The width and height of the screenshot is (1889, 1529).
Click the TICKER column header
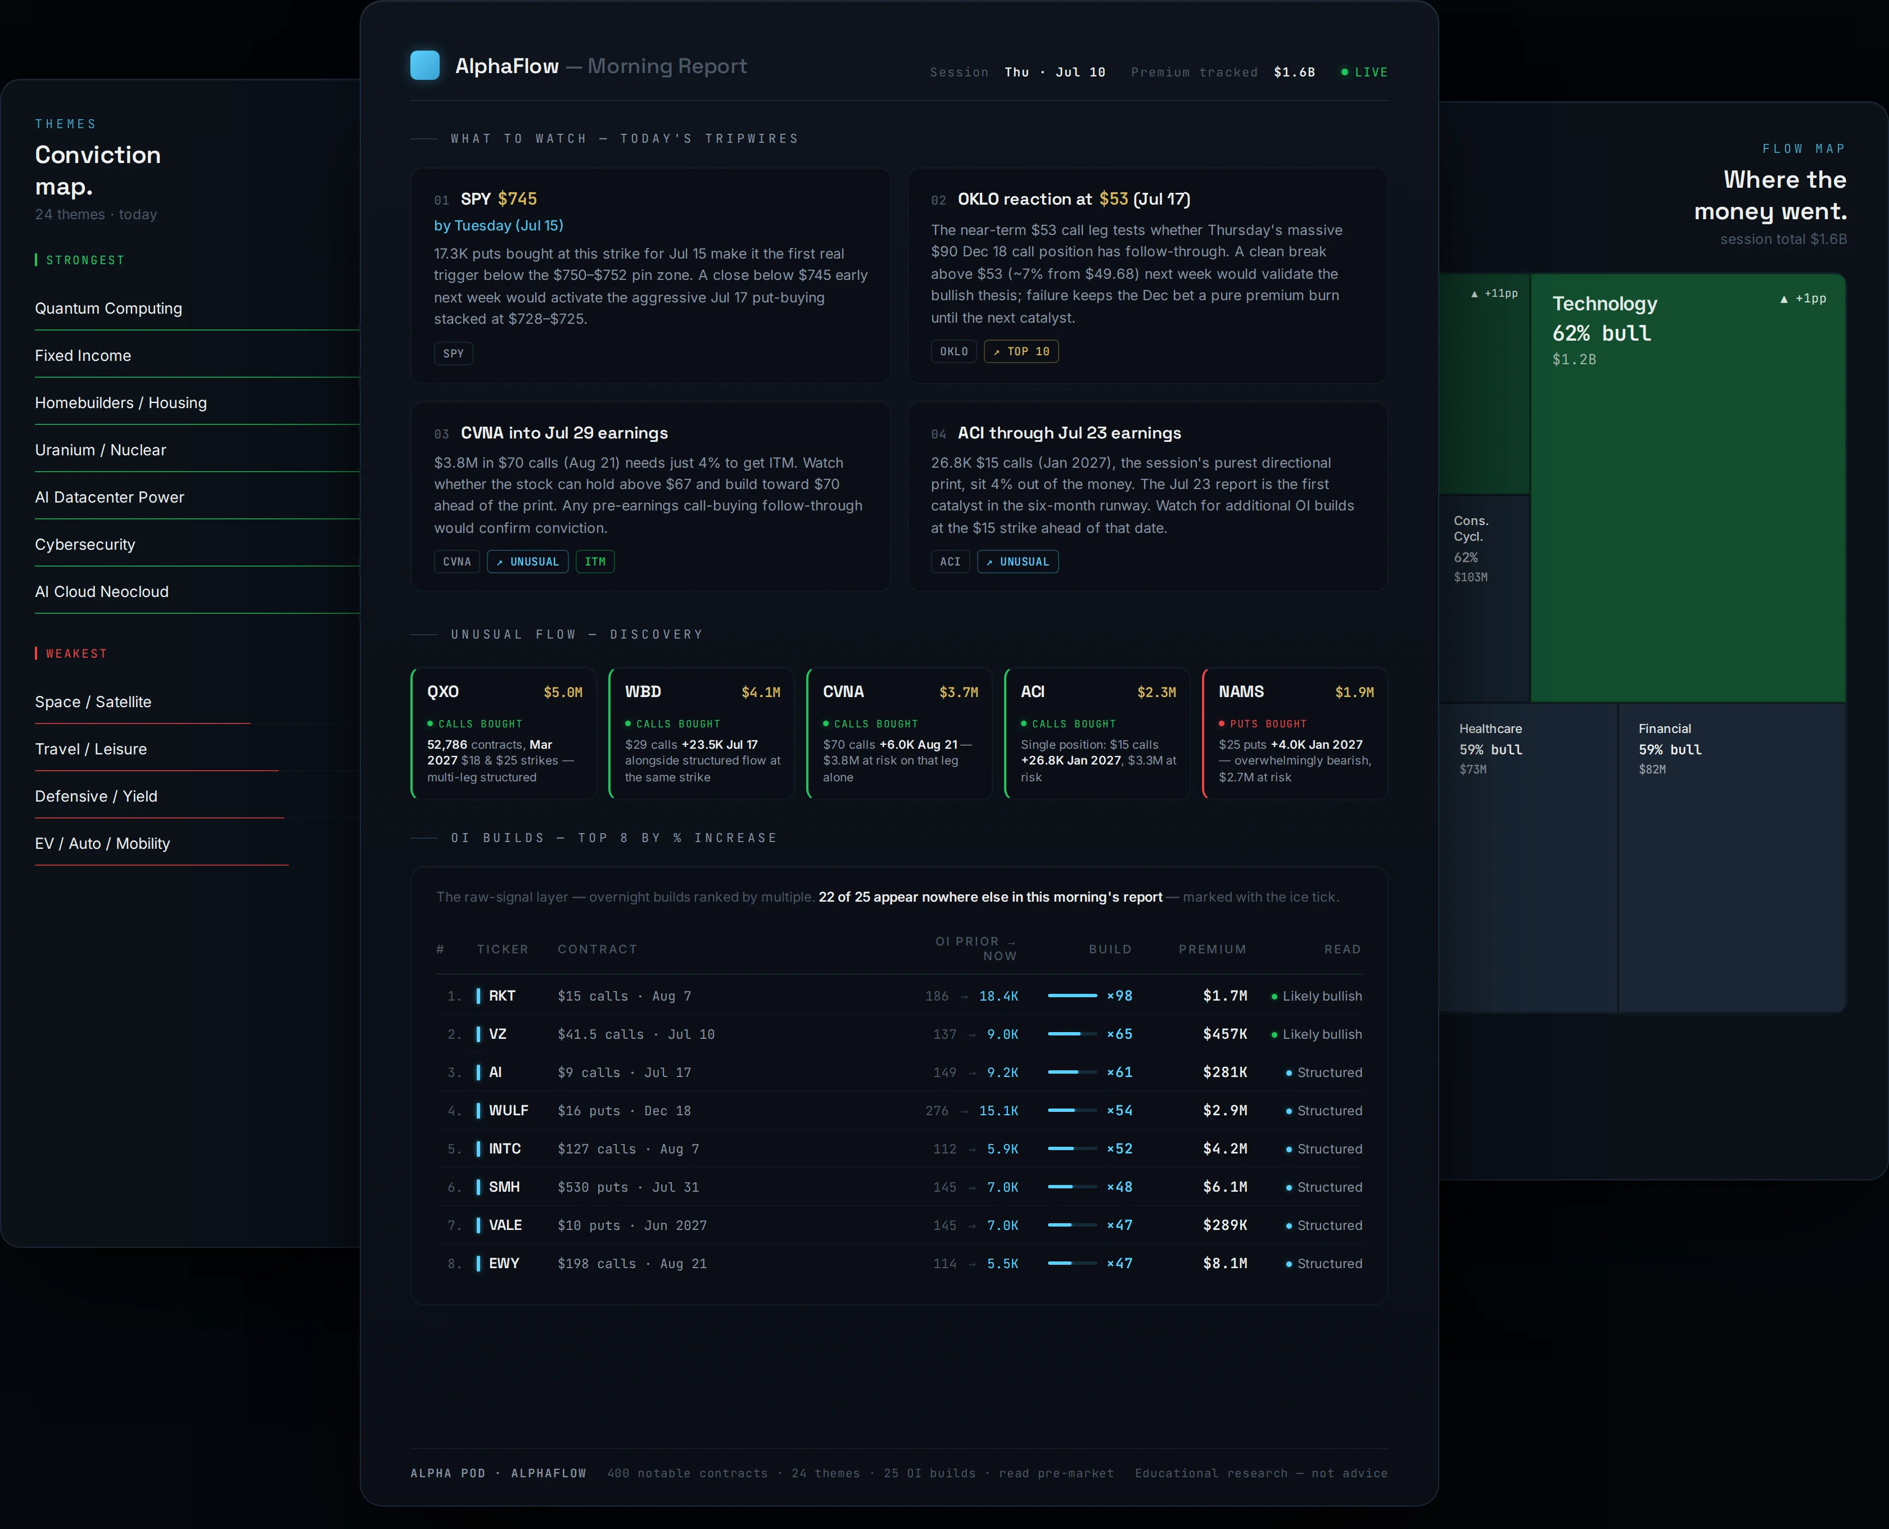(x=502, y=949)
